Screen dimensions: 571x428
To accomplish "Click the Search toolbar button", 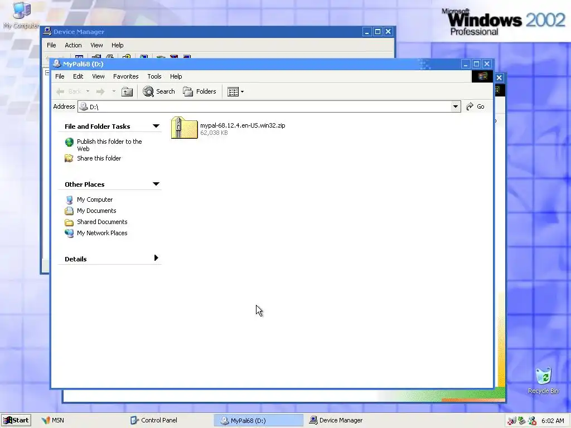I will point(159,91).
